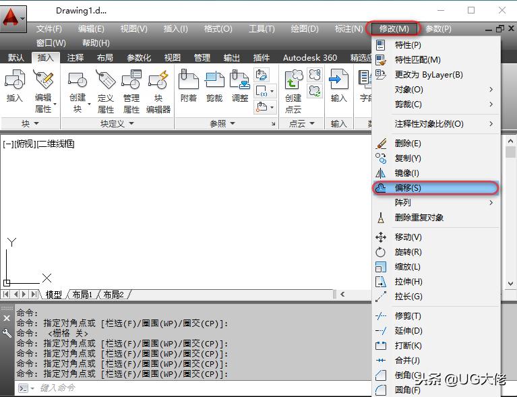The width and height of the screenshot is (517, 397).
Task: Switch to the Autodesk 360 ribbon tab
Action: 310,58
